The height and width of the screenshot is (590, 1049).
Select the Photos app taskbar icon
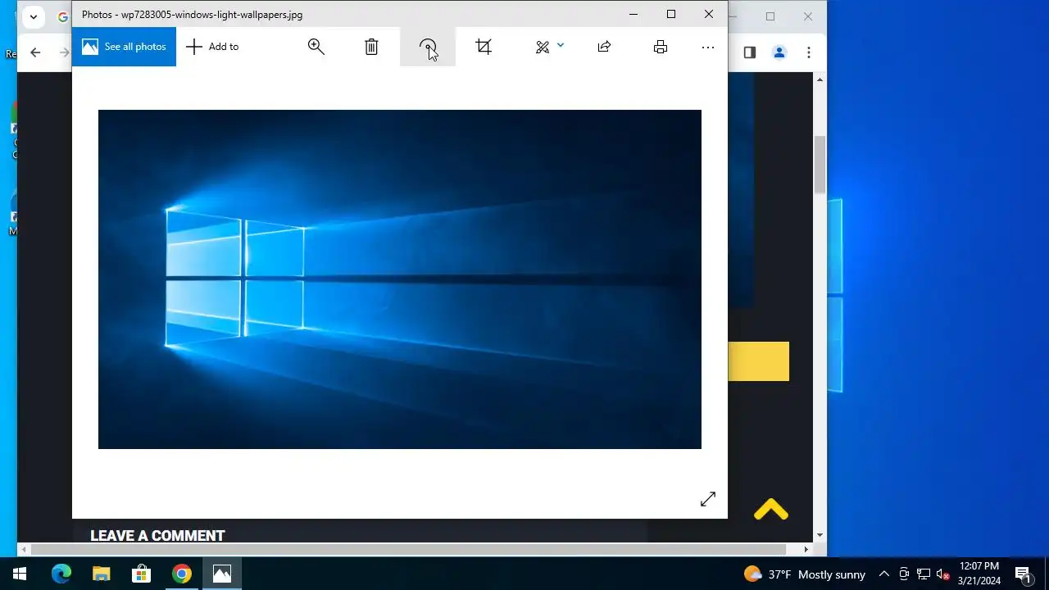[x=222, y=574]
